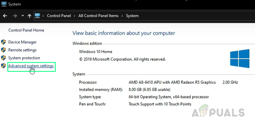Click the computer icon in the address bar

coord(37,16)
